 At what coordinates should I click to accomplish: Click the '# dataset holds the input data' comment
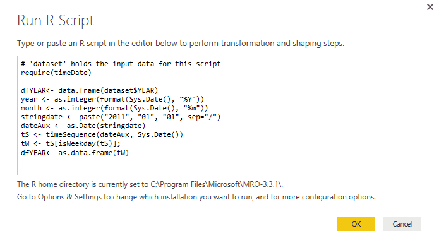pyautogui.click(x=121, y=64)
